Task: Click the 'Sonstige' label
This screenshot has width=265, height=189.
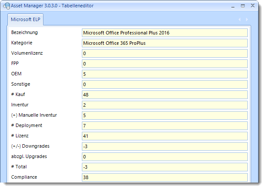Action: click(21, 84)
